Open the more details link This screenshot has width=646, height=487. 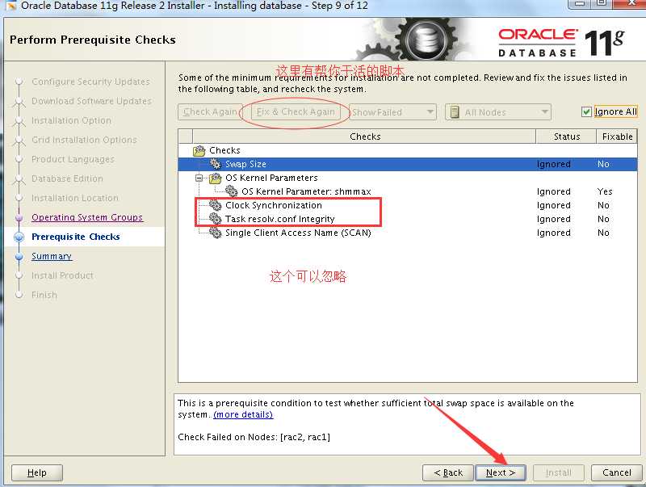[x=243, y=414]
